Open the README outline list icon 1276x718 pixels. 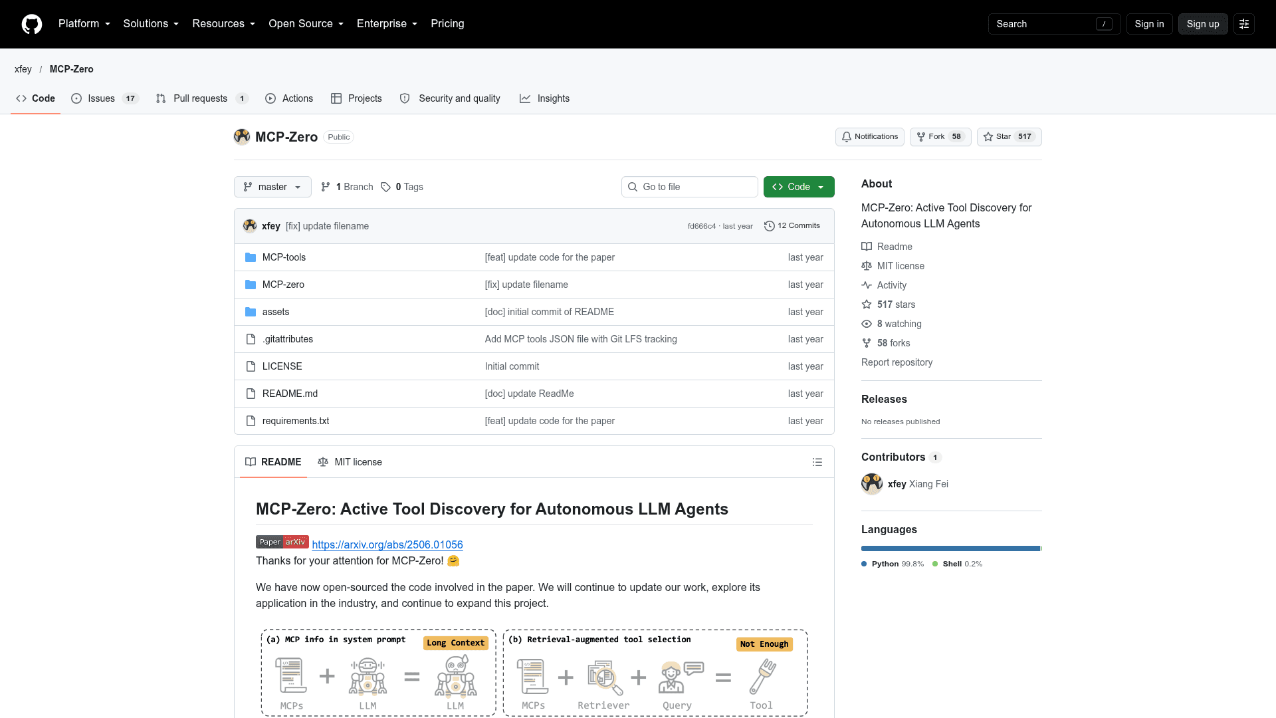817,462
